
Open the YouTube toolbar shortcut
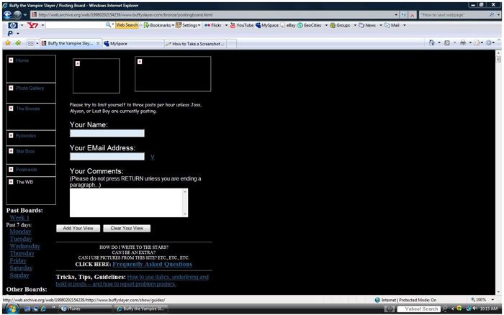[x=242, y=25]
